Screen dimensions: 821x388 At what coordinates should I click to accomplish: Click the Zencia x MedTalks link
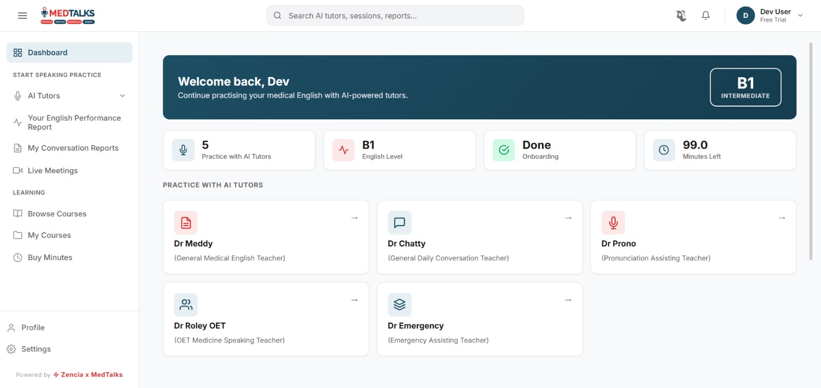coord(88,375)
